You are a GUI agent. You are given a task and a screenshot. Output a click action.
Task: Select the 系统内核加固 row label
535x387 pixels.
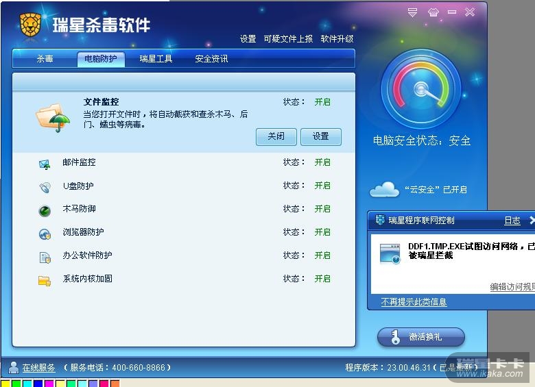[x=87, y=279]
